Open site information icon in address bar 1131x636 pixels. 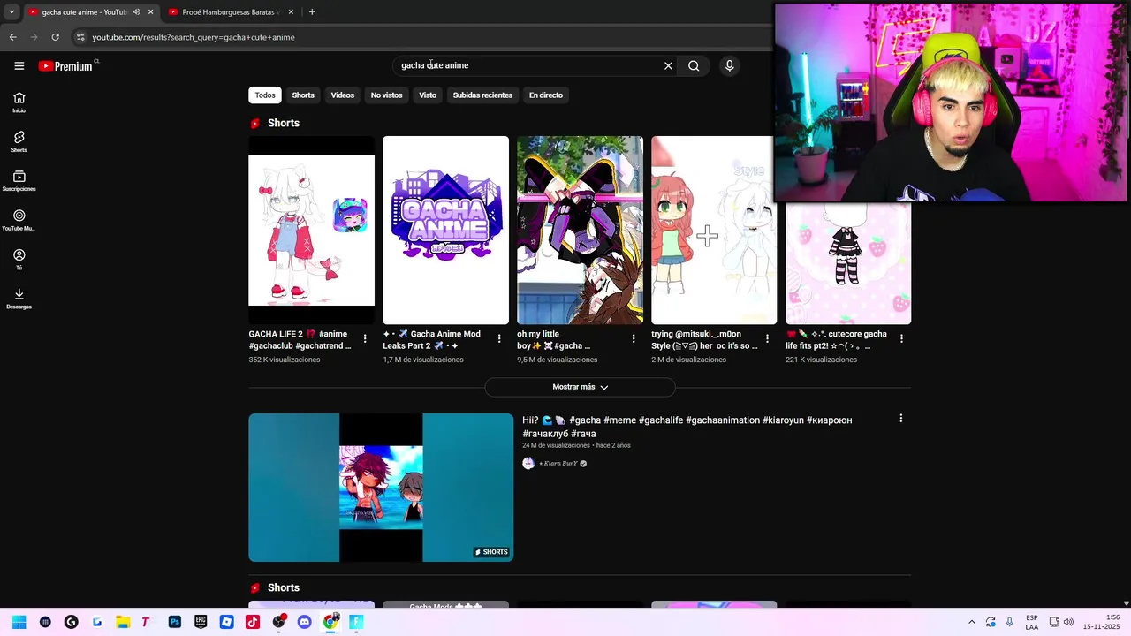coord(80,37)
